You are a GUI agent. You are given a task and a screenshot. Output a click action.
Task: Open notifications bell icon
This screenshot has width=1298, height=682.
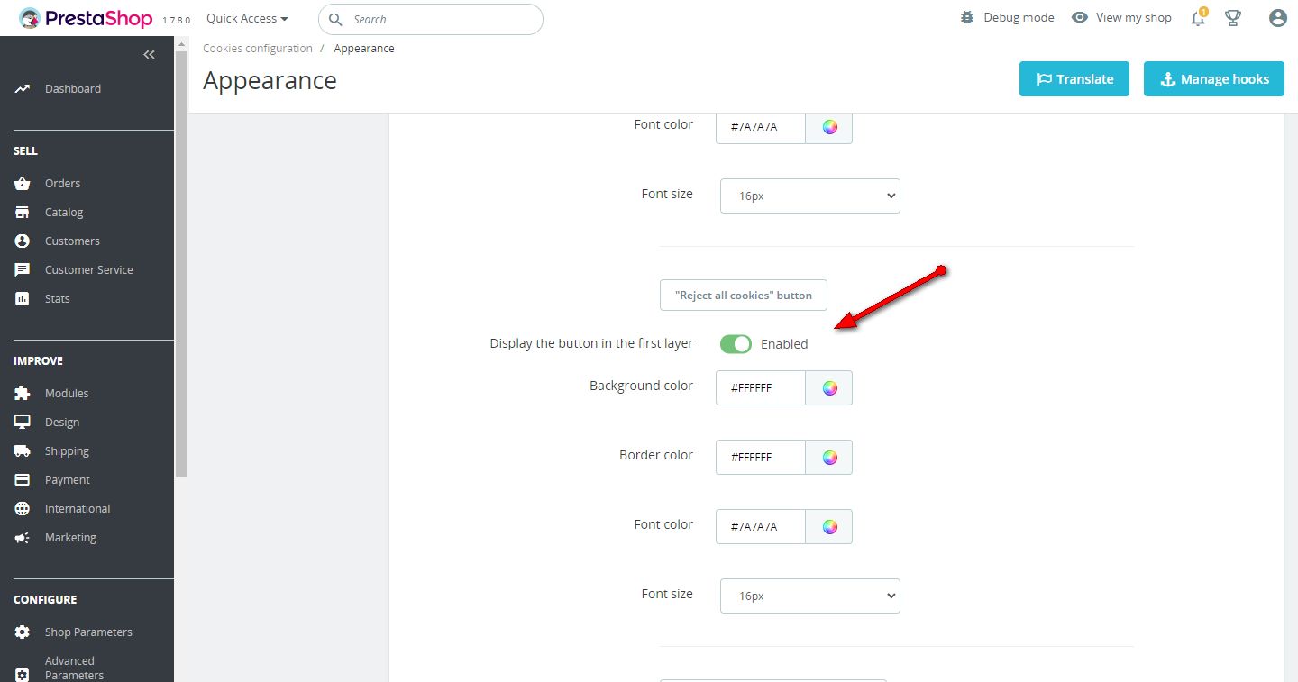click(x=1198, y=18)
